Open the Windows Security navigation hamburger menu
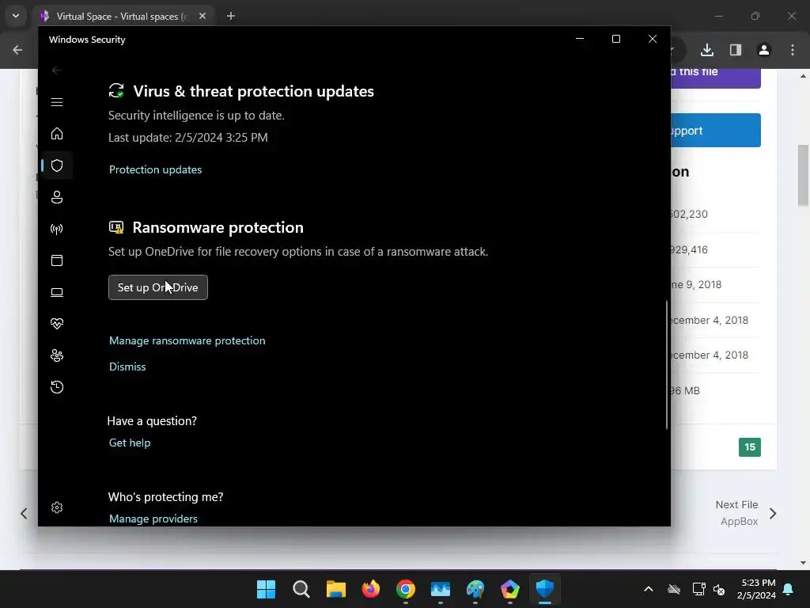The height and width of the screenshot is (608, 810). point(57,102)
